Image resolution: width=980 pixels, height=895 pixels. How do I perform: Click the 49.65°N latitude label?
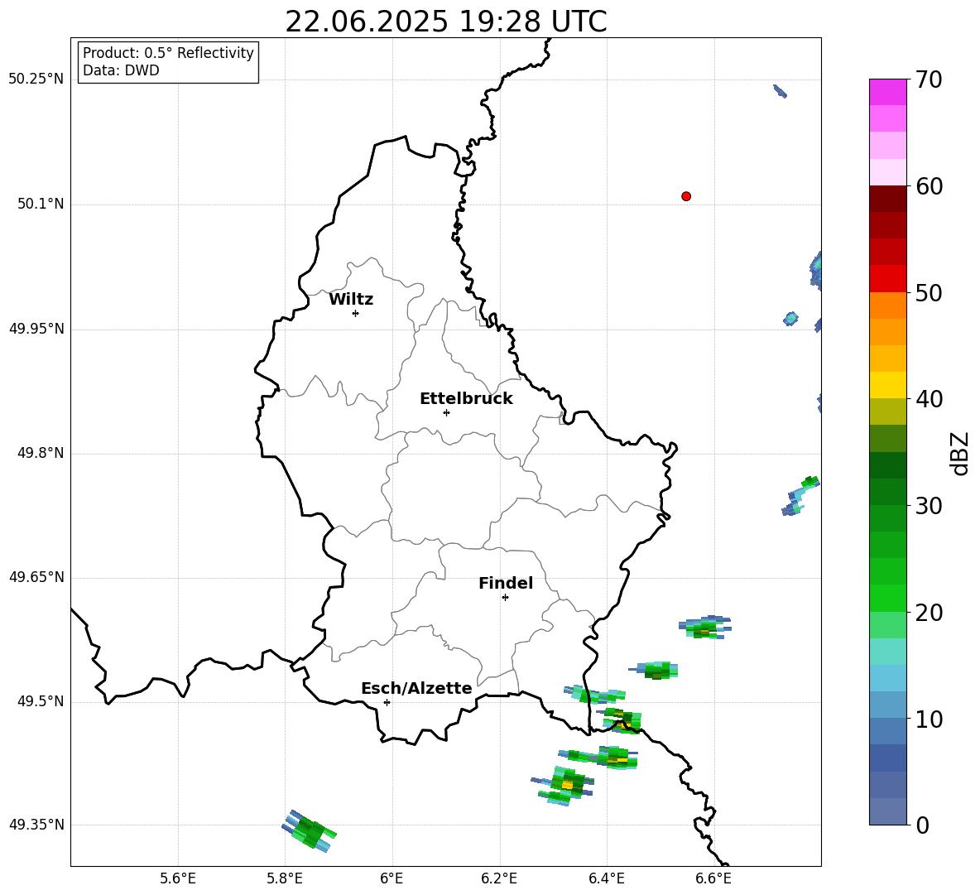(x=36, y=577)
